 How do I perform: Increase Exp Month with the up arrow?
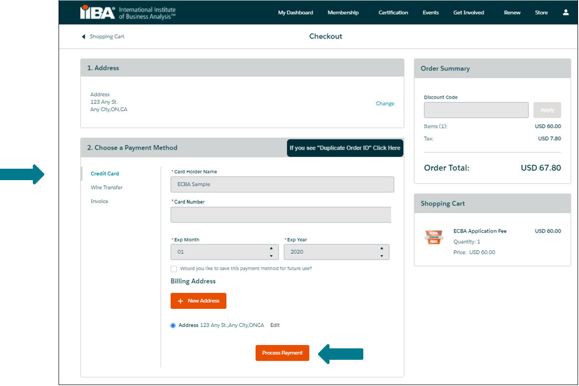pyautogui.click(x=271, y=248)
